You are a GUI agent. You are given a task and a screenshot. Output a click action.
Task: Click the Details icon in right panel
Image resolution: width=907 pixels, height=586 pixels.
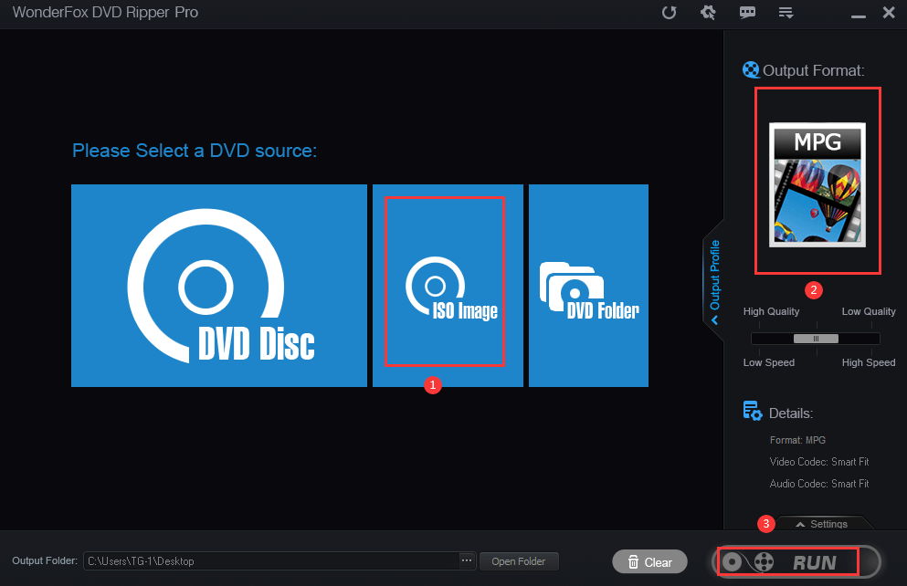pyautogui.click(x=753, y=412)
